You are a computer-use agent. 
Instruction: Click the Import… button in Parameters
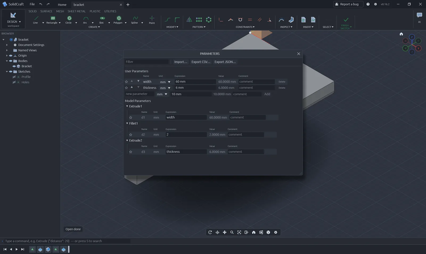(181, 62)
